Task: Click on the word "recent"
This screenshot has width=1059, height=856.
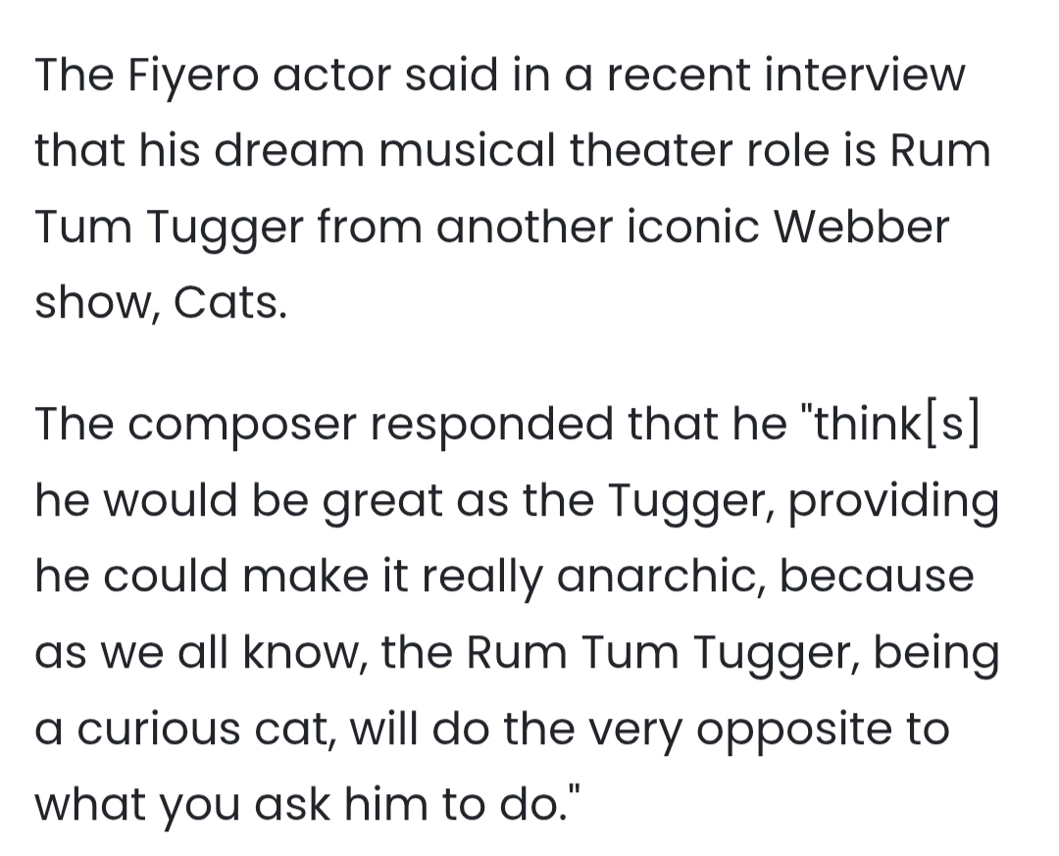Action: click(x=669, y=76)
